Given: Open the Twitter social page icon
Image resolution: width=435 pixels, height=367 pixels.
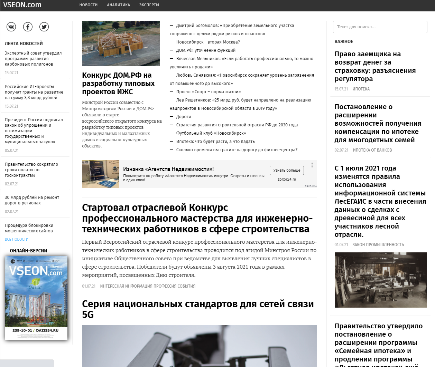Looking at the screenshot, I should [x=44, y=27].
